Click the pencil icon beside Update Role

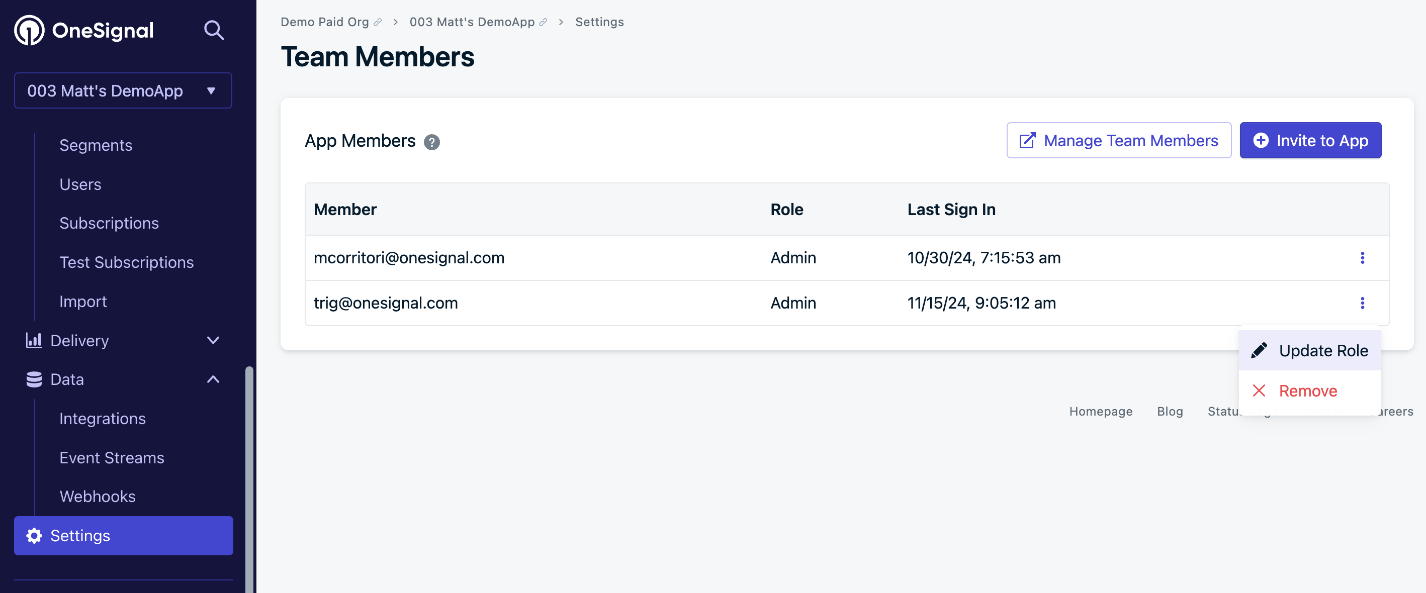1259,351
